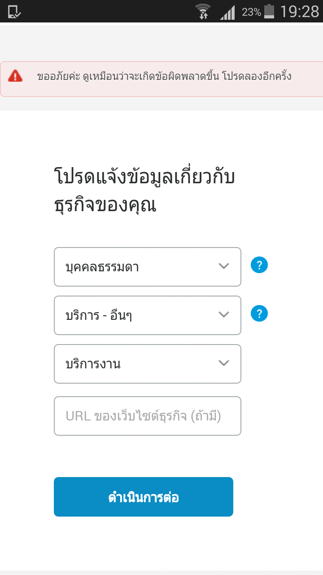
Task: Tap the device notification icon top-left
Action: pyautogui.click(x=14, y=11)
